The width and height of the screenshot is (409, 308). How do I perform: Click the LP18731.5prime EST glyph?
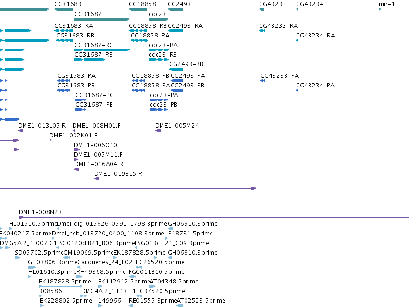click(167, 239)
